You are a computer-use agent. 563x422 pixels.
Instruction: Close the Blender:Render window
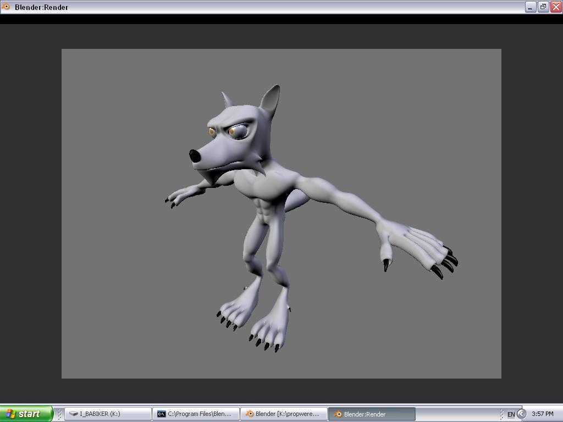tap(556, 7)
